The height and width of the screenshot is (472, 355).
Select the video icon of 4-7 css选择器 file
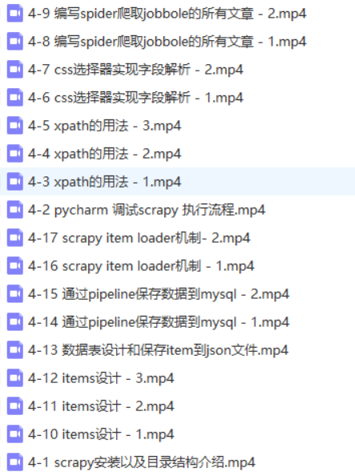(15, 70)
